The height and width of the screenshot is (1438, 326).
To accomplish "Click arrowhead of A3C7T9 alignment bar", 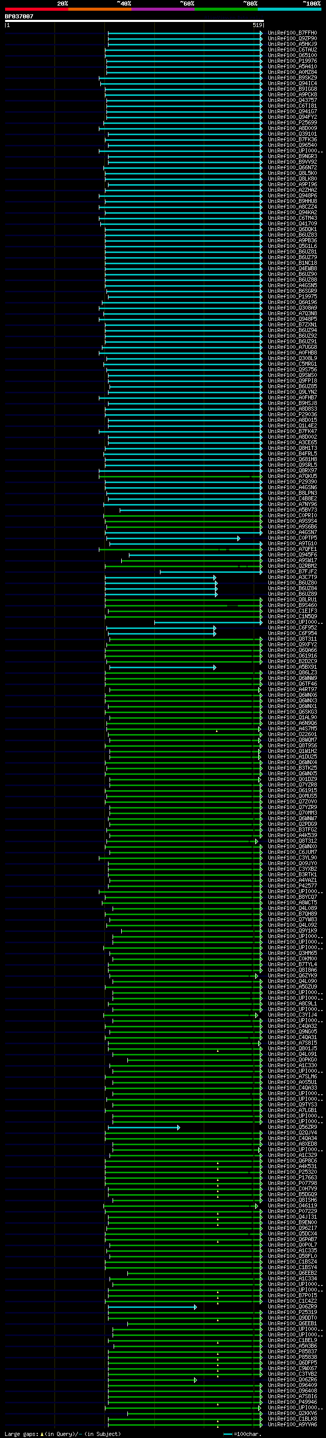I will [215, 577].
